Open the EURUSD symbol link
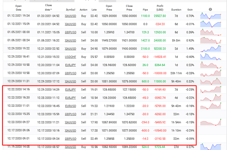The image size is (227, 150). [71, 106]
